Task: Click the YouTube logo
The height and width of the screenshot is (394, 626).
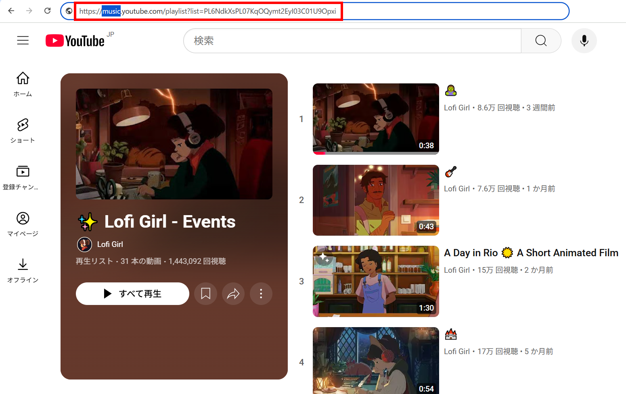Action: [x=75, y=41]
